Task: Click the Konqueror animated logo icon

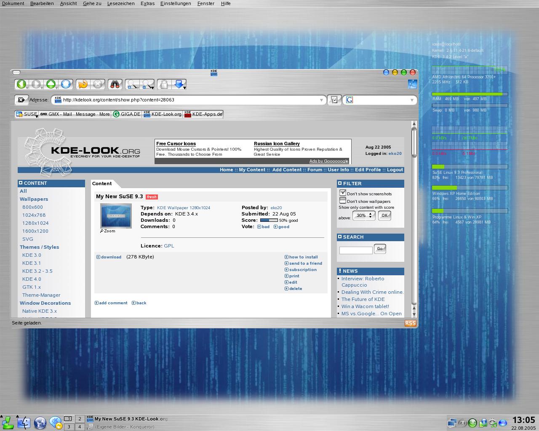Action: (412, 84)
